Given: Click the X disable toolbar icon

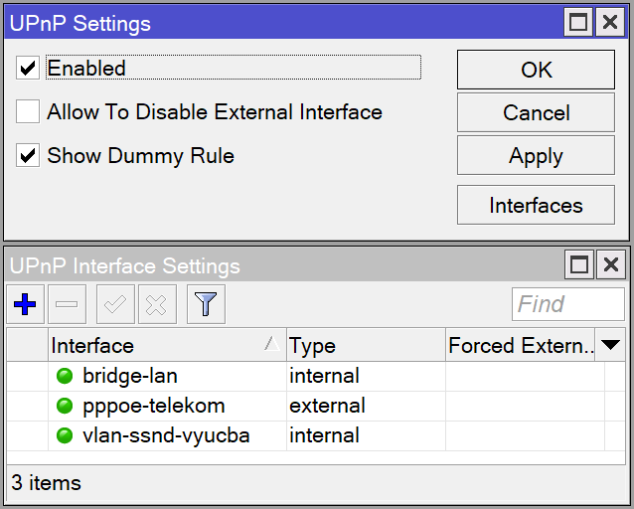Looking at the screenshot, I should tap(155, 304).
